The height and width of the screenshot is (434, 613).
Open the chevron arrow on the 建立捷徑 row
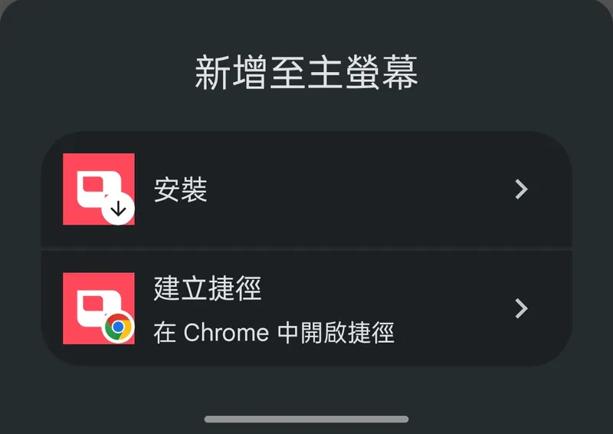click(522, 308)
